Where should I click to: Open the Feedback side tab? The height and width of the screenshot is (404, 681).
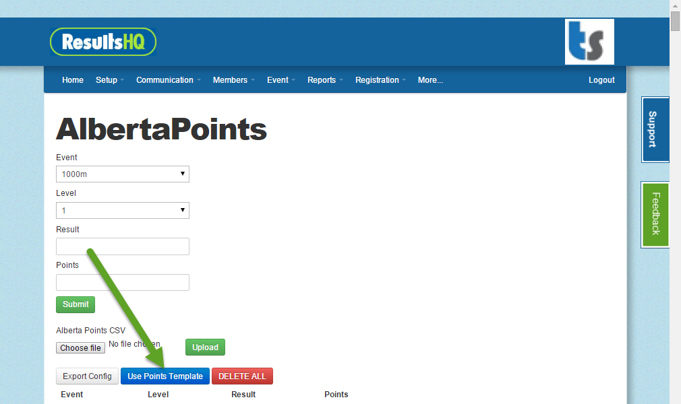click(x=655, y=214)
